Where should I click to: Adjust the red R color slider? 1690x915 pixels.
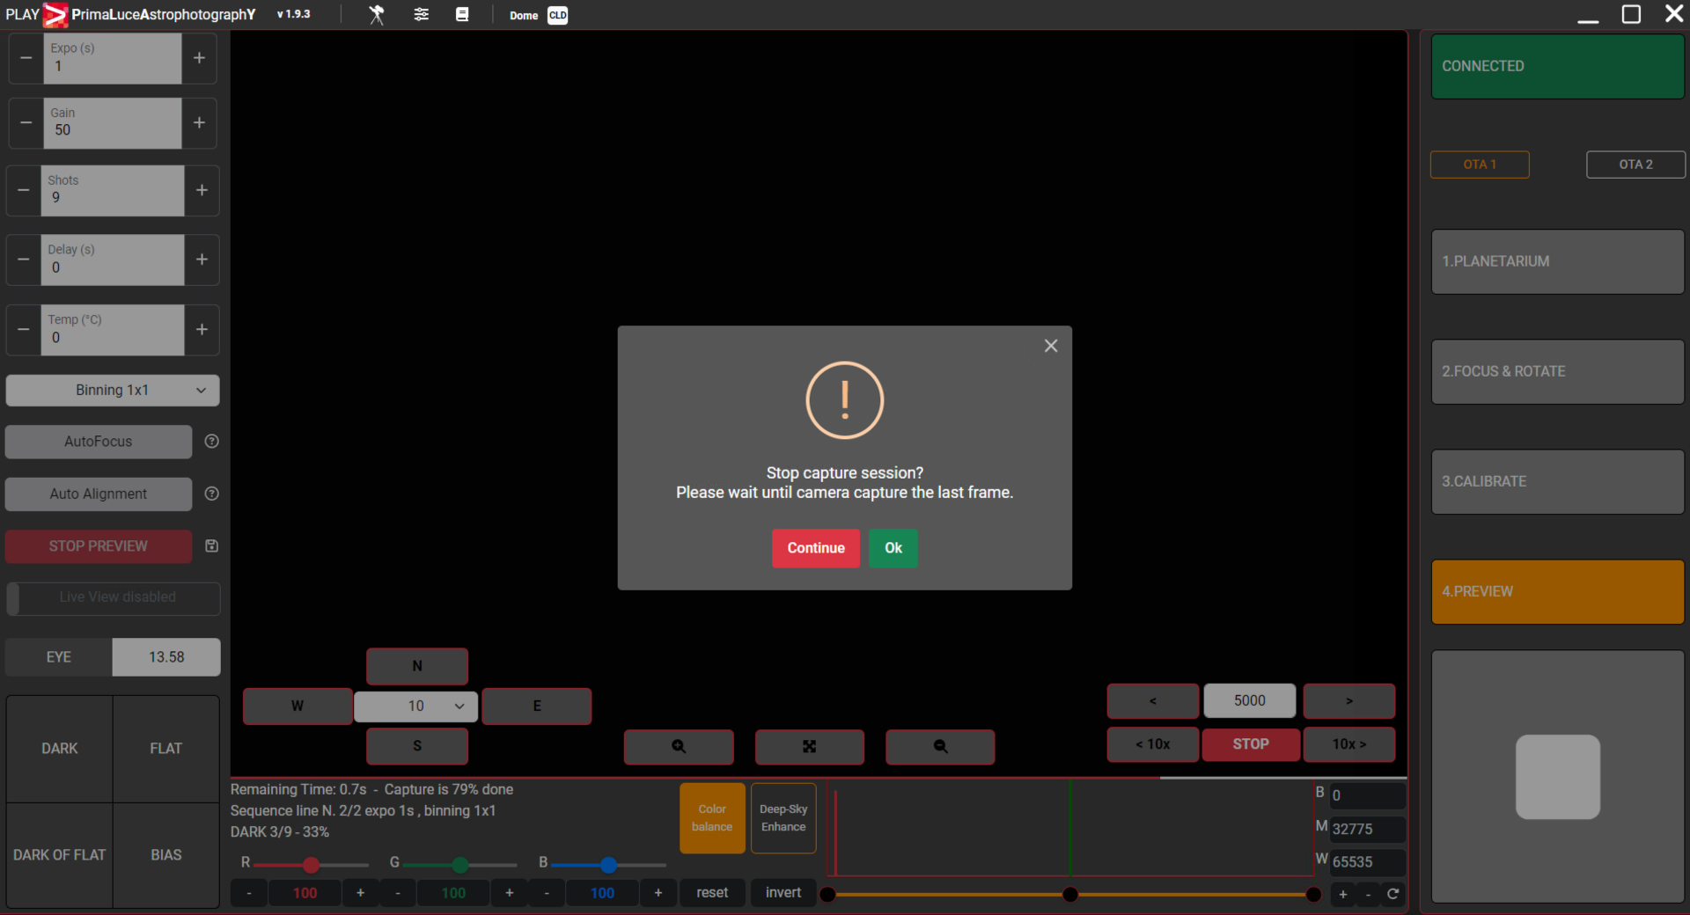click(x=311, y=866)
